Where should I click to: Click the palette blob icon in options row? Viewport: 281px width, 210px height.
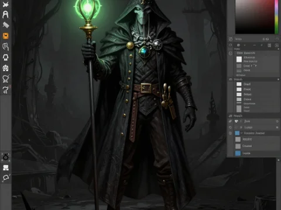pyautogui.click(x=238, y=45)
